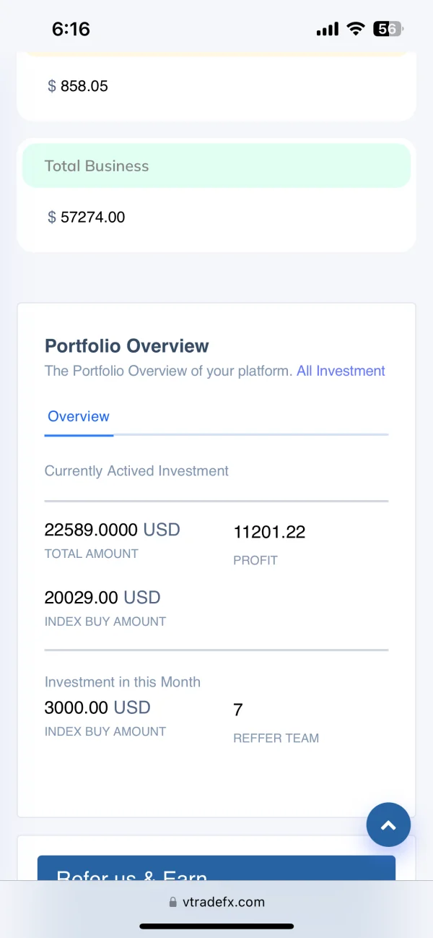Tap the 11201.22 profit figure

[269, 533]
